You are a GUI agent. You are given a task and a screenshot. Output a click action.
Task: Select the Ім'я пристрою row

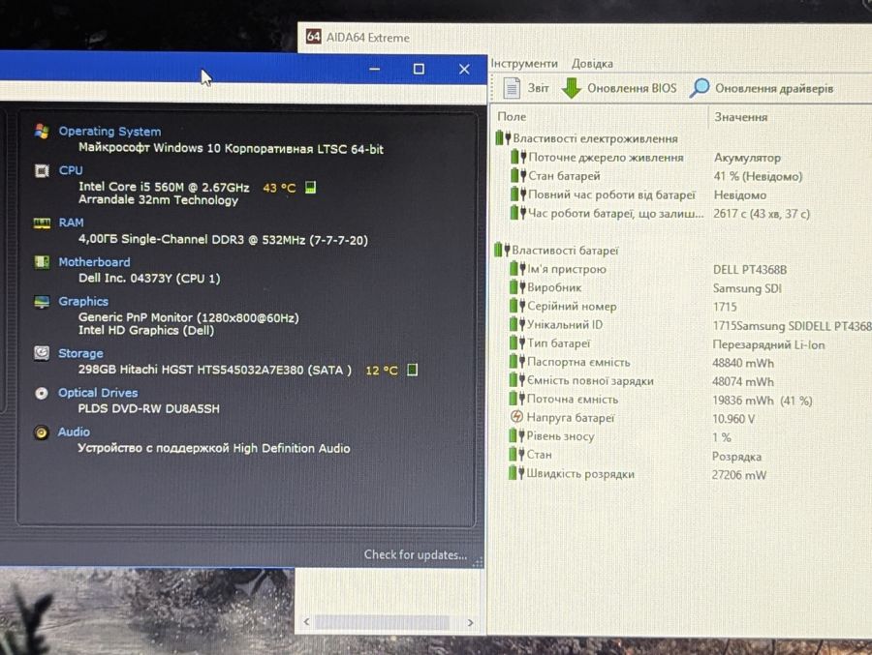click(690, 269)
